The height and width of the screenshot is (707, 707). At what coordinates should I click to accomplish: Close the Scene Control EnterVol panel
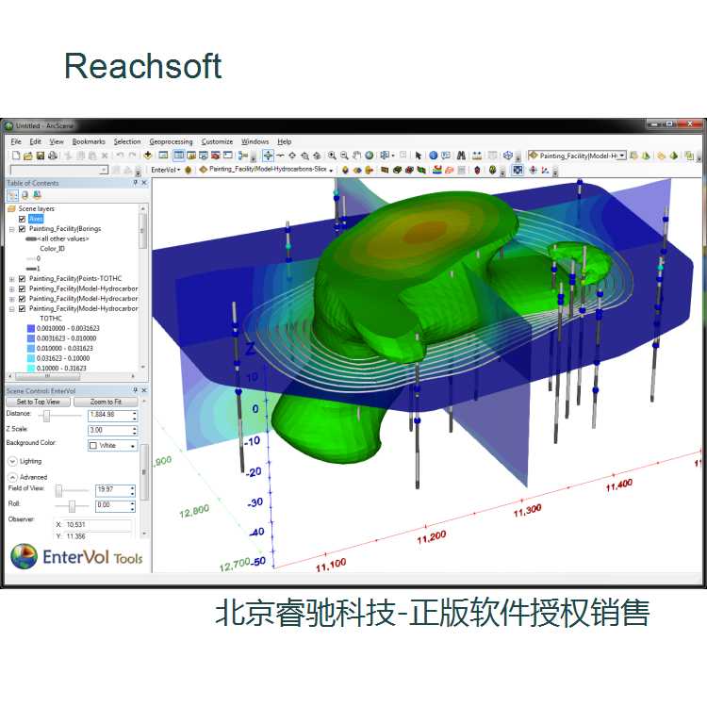144,390
